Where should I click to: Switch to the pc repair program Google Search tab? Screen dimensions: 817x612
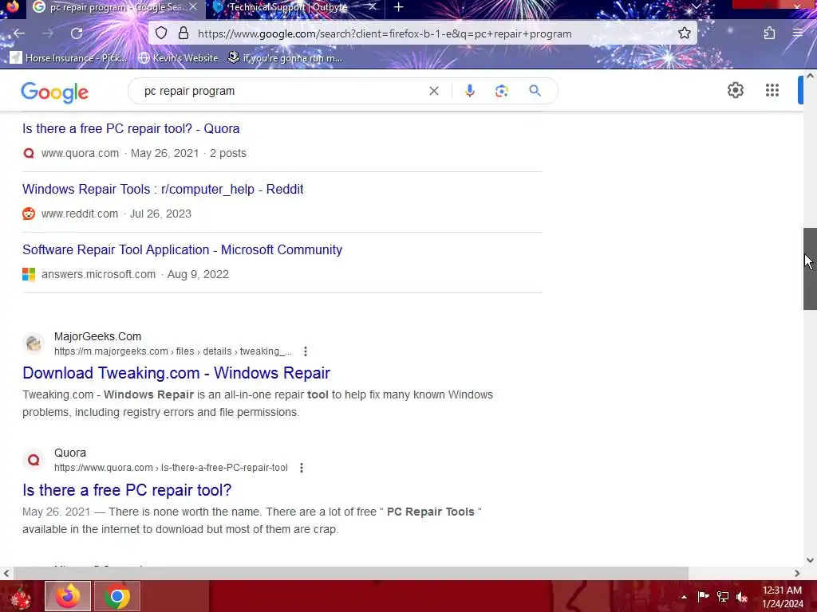116,7
